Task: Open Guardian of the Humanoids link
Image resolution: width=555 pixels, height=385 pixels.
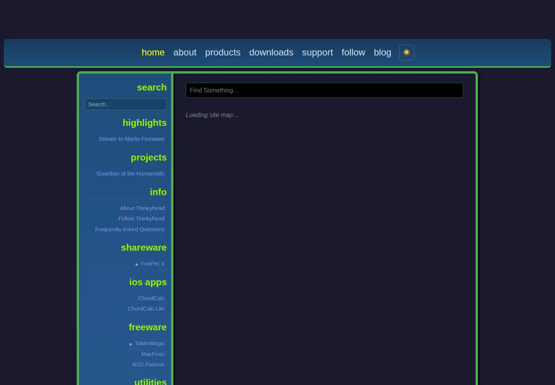Action: tap(131, 174)
